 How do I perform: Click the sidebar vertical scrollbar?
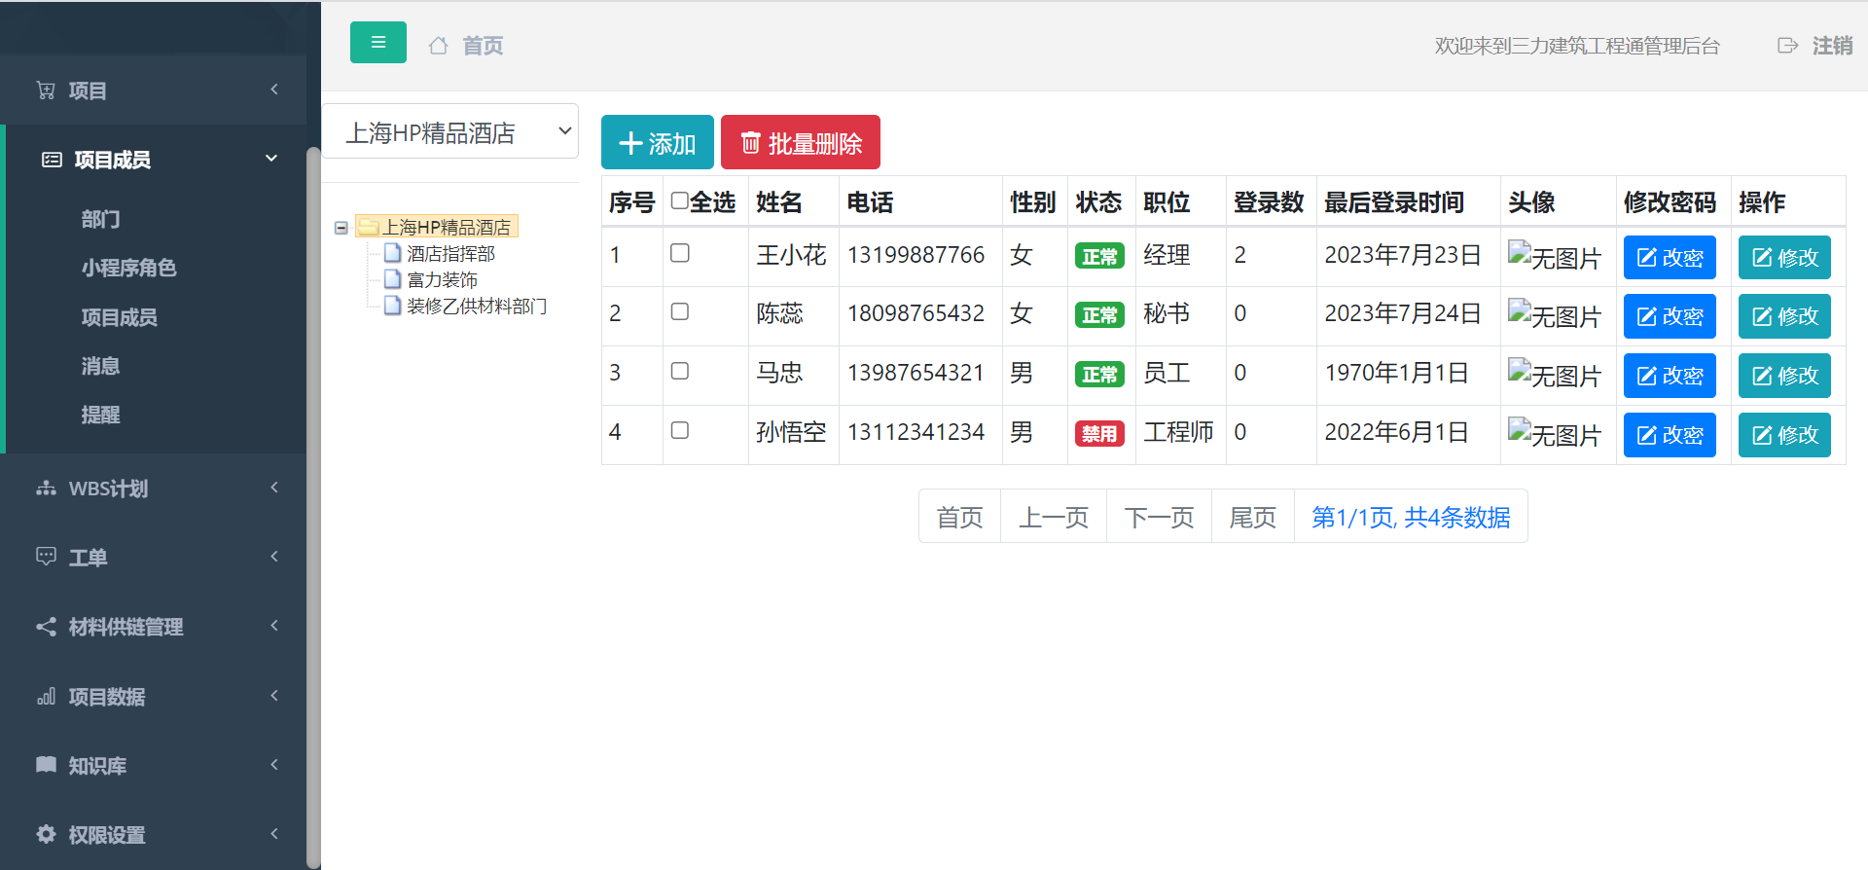[313, 506]
